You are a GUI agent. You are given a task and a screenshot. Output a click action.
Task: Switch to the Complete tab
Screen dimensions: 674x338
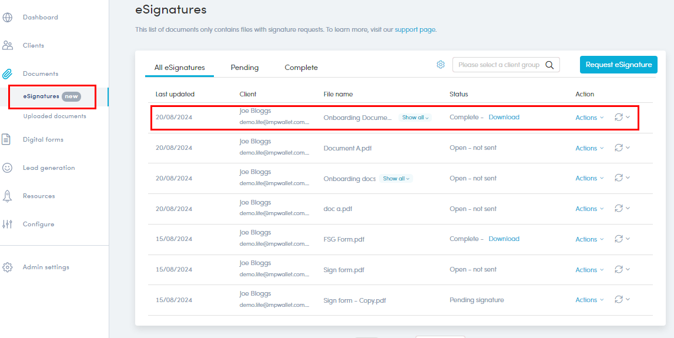(301, 68)
